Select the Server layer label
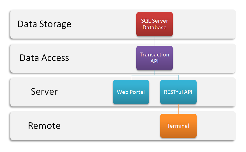Image resolution: width=246 pixels, height=152 pixels. coord(44,92)
